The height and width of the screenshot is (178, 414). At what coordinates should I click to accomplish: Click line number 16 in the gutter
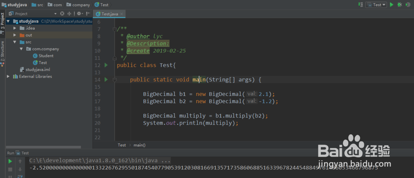pos(97,94)
